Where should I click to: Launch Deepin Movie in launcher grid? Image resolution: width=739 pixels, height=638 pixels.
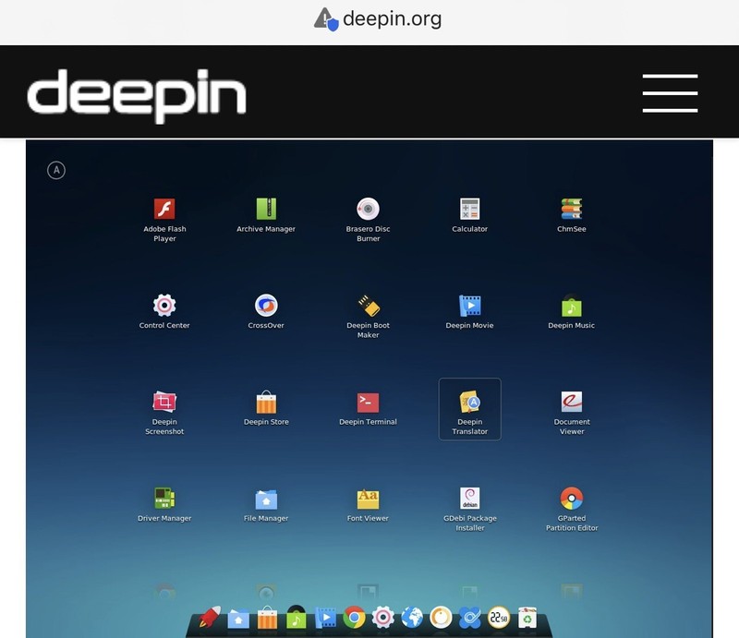coord(470,311)
